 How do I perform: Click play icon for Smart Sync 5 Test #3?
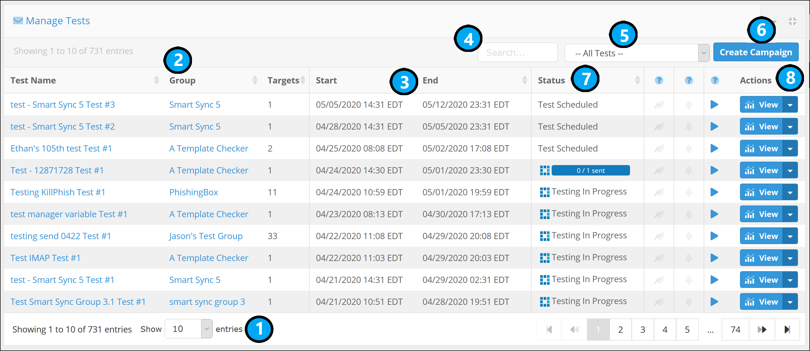tap(714, 105)
